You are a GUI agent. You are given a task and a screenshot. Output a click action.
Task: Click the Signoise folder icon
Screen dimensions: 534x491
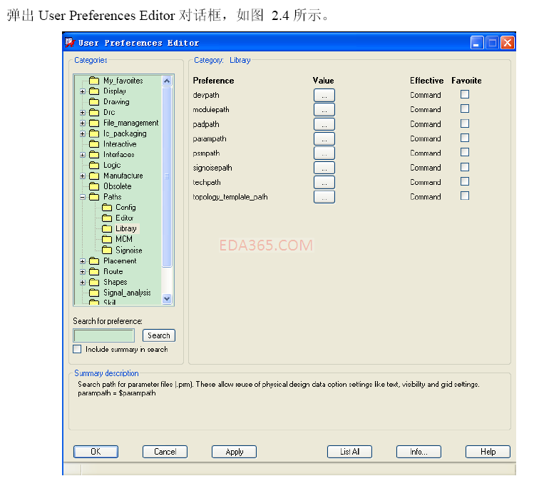107,250
